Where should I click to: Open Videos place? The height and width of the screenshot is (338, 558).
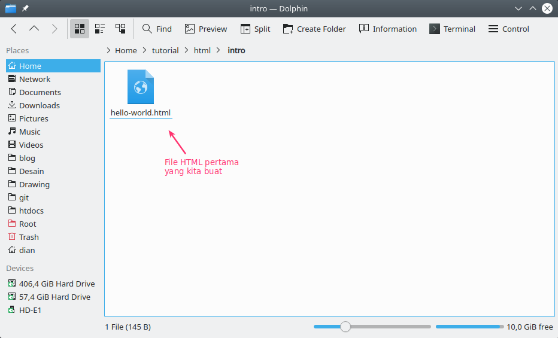pyautogui.click(x=53, y=145)
